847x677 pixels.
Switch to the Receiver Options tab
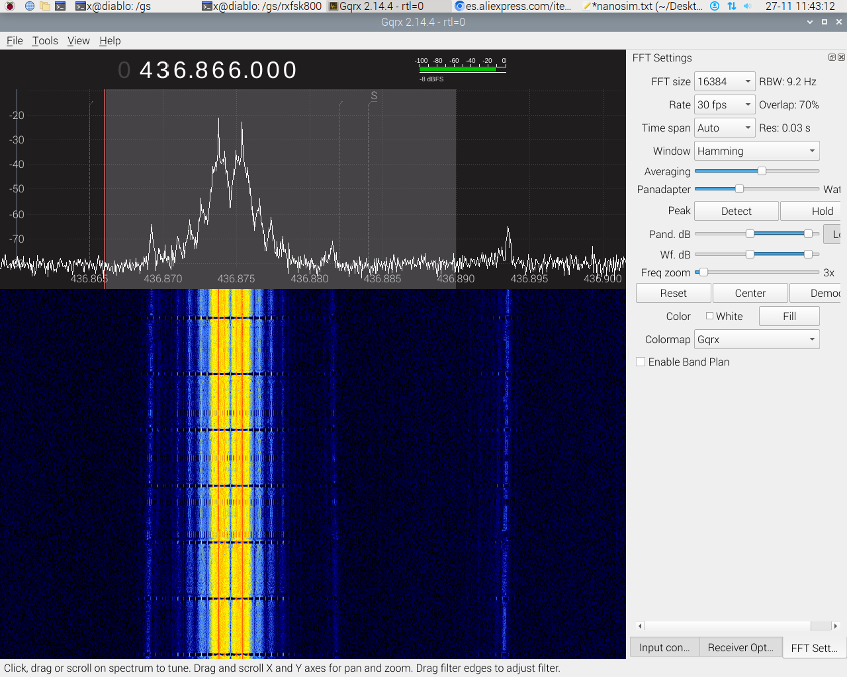(x=740, y=647)
